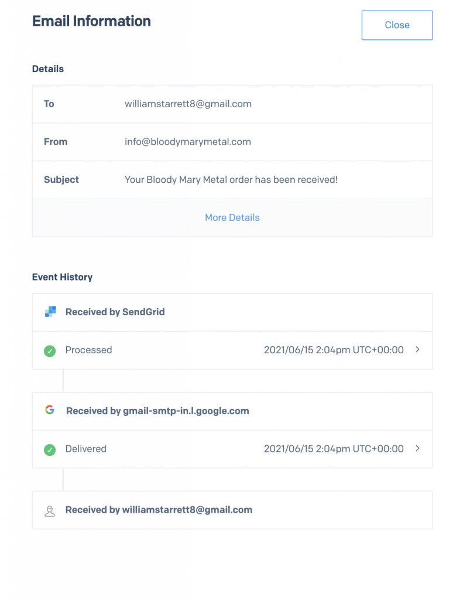Viewport: 470px width, 600px height.
Task: Click the Received by williamstarrett8@gmail.com row
Action: tap(159, 510)
